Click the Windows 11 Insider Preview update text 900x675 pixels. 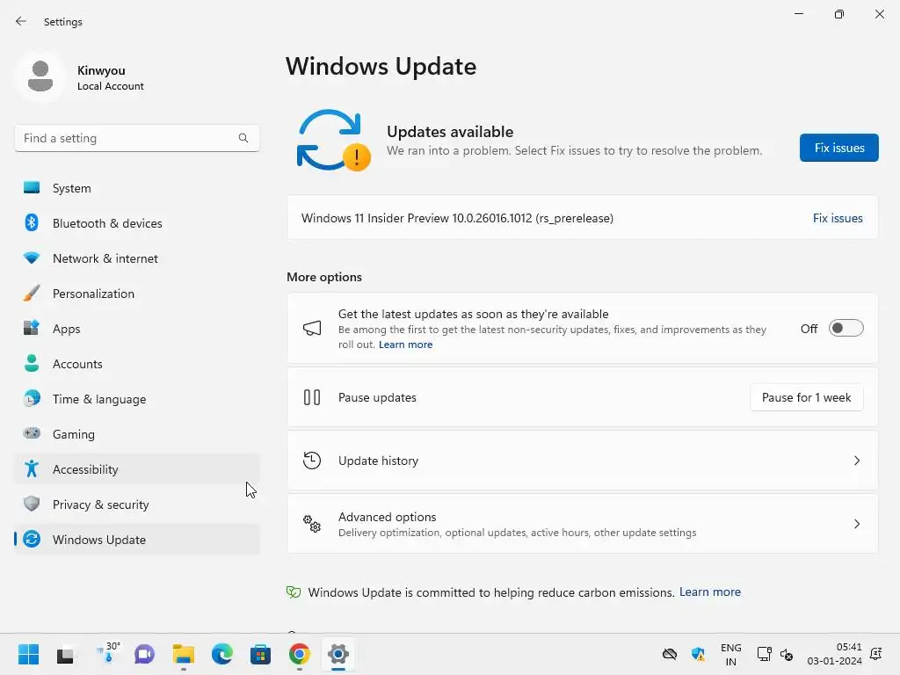[457, 218]
